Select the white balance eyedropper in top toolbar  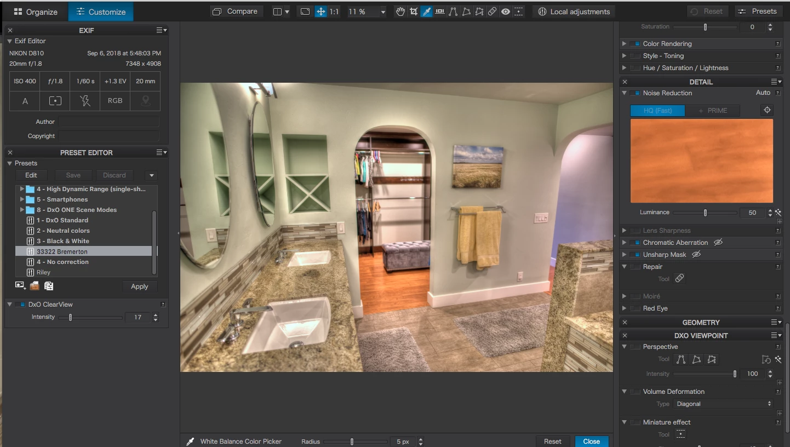coord(427,12)
